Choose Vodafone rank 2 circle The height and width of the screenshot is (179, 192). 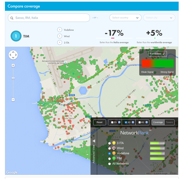click(60, 29)
